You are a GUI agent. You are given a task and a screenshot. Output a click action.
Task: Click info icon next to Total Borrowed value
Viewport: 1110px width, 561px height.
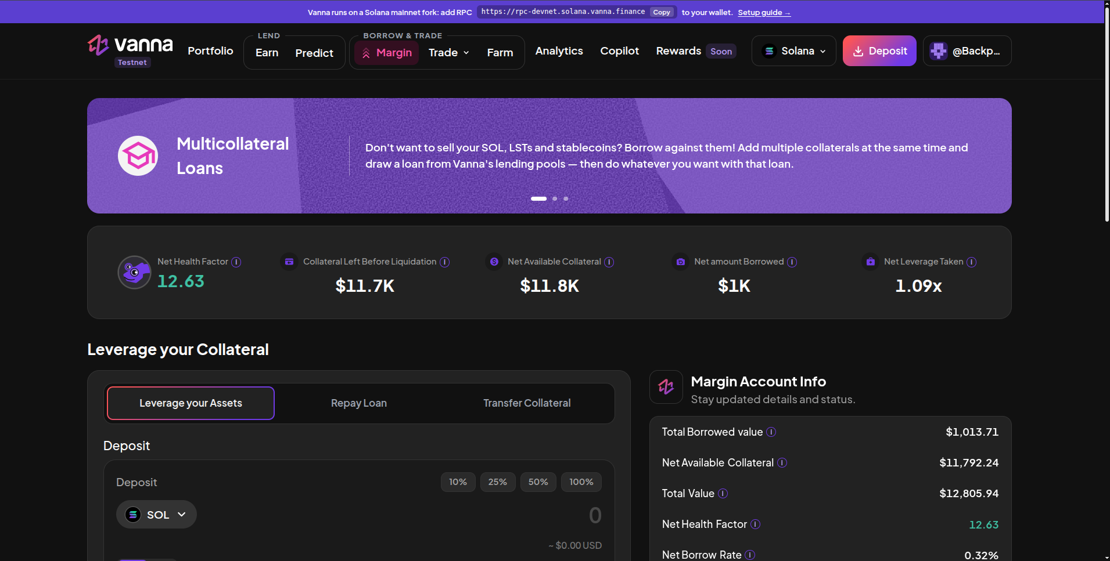click(771, 432)
